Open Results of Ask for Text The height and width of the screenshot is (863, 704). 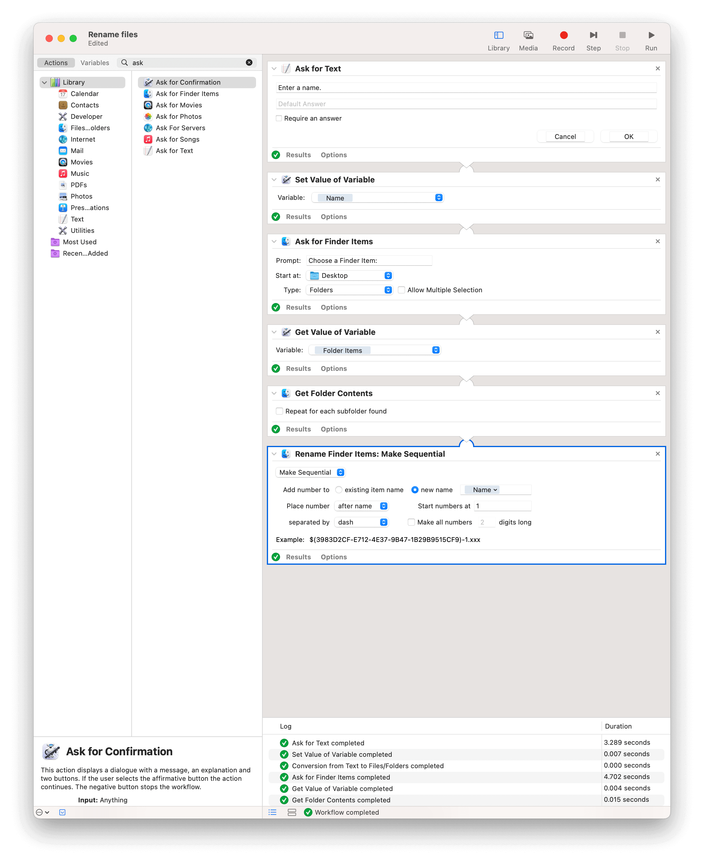point(298,155)
